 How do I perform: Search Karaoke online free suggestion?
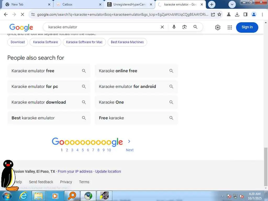136,71
